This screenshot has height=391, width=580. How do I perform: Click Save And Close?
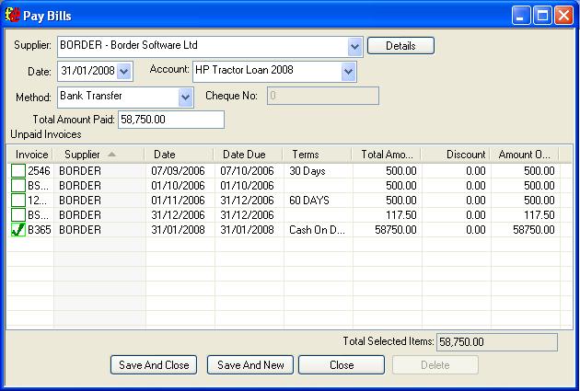154,364
